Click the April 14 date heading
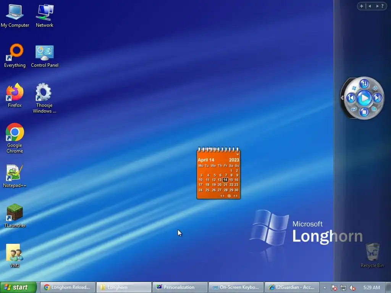This screenshot has width=391, height=293. (206, 160)
